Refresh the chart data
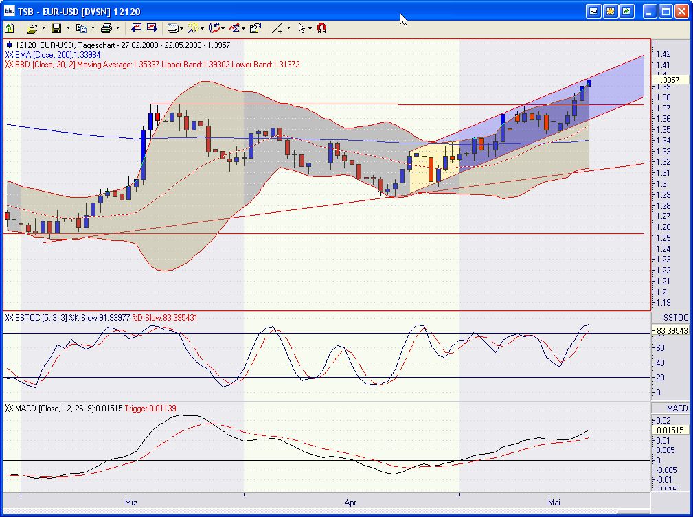The height and width of the screenshot is (517, 693). point(10,27)
